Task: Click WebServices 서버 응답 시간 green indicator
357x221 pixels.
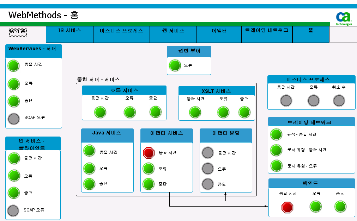Action: [x=14, y=66]
